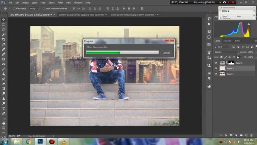Open the Group auto-select dropdown
This screenshot has height=145, width=257.
34,8
